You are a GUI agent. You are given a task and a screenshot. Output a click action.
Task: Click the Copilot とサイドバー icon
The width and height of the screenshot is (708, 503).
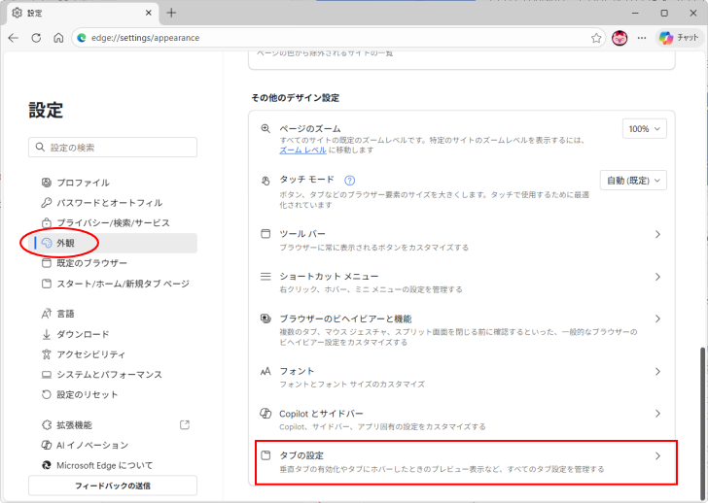point(265,414)
